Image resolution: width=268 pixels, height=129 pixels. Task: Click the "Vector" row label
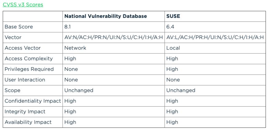click(x=13, y=37)
